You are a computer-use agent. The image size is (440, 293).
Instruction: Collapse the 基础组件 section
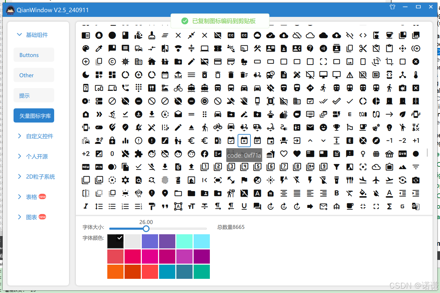coord(34,34)
